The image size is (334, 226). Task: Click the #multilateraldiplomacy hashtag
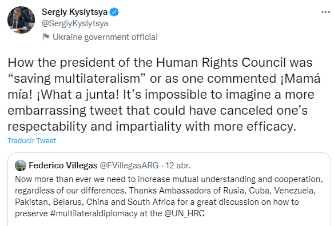94,213
